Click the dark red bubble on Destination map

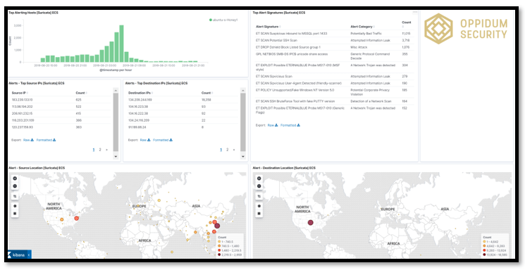(x=310, y=223)
